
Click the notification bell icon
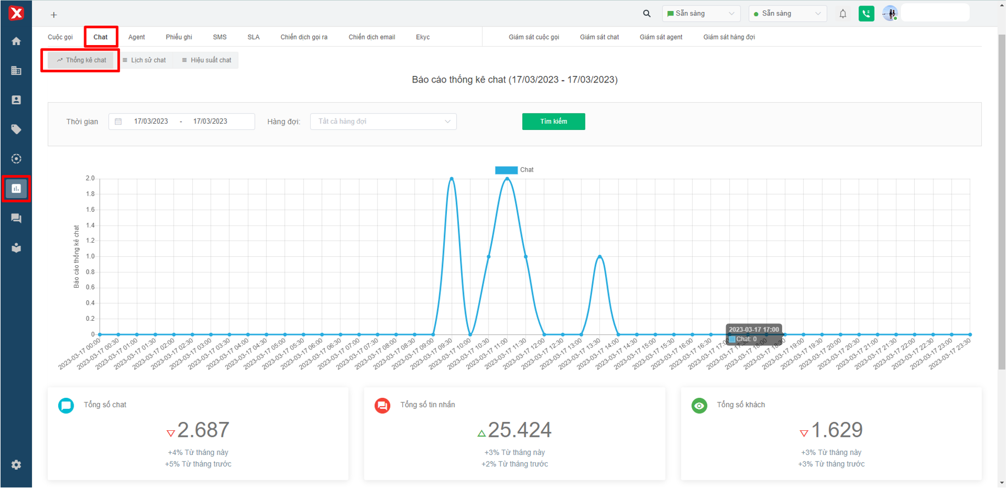tap(843, 14)
